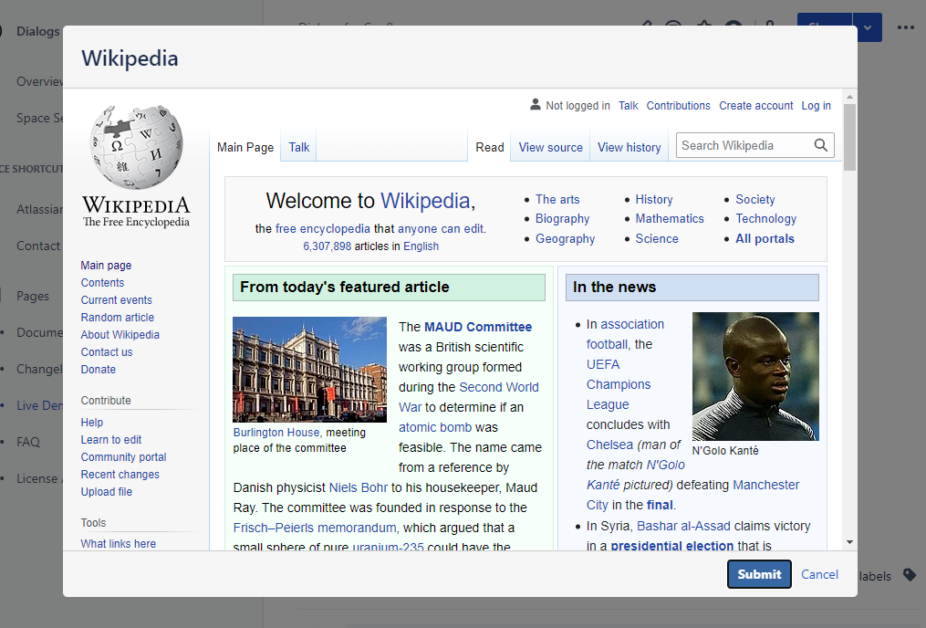Open the Community portal link
This screenshot has width=926, height=628.
pyautogui.click(x=123, y=456)
